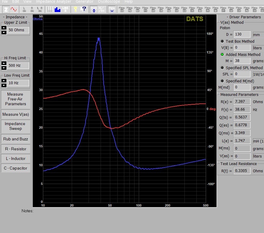Select memory slot Mem 8
The width and height of the screenshot is (264, 233).
[176, 9]
